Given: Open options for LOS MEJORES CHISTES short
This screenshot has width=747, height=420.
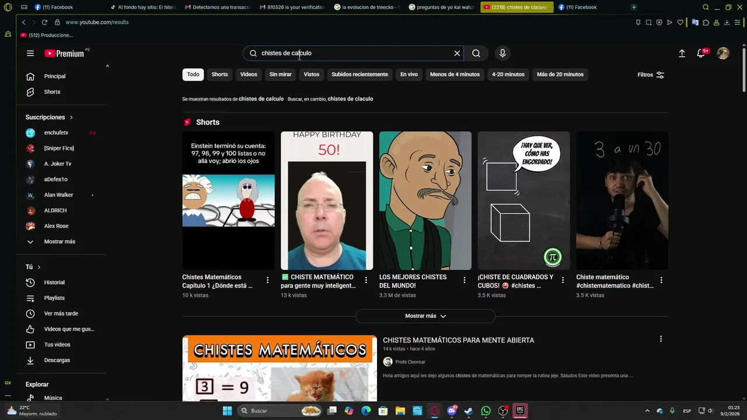Looking at the screenshot, I should [465, 281].
